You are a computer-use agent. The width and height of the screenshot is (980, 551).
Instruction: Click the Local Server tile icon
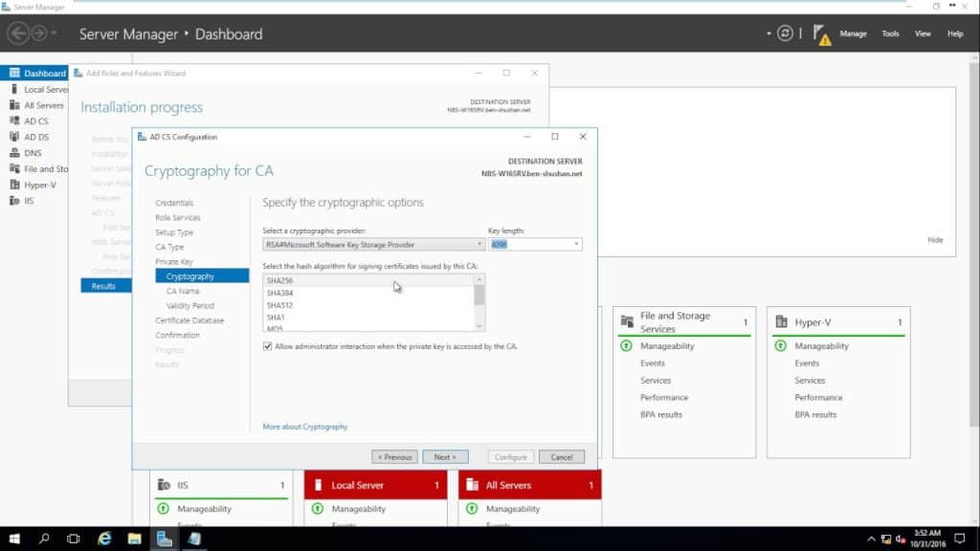pos(318,485)
